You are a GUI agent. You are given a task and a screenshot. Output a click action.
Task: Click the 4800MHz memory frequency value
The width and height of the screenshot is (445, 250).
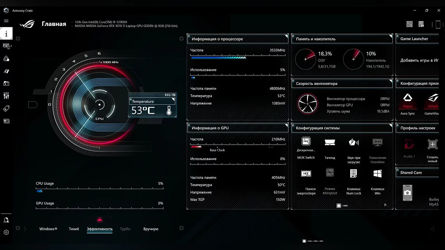point(277,89)
